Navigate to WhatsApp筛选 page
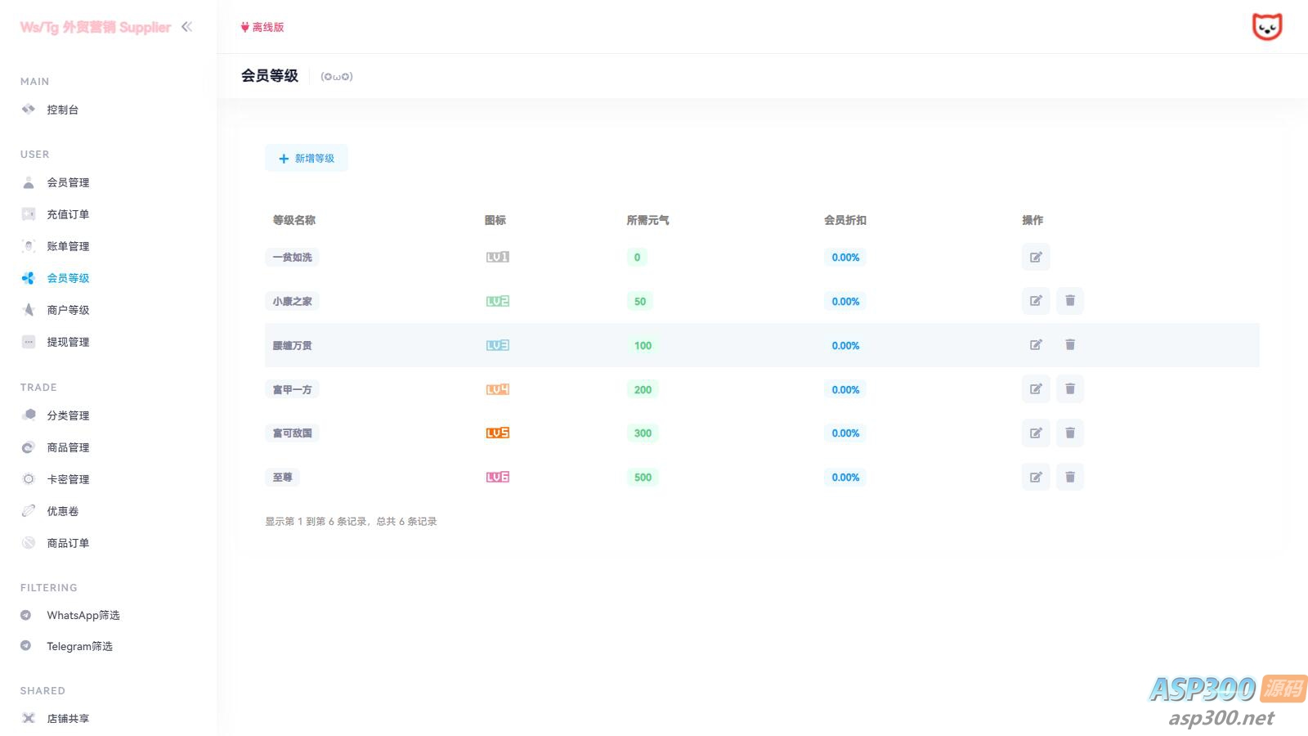The height and width of the screenshot is (736, 1308). click(x=83, y=615)
